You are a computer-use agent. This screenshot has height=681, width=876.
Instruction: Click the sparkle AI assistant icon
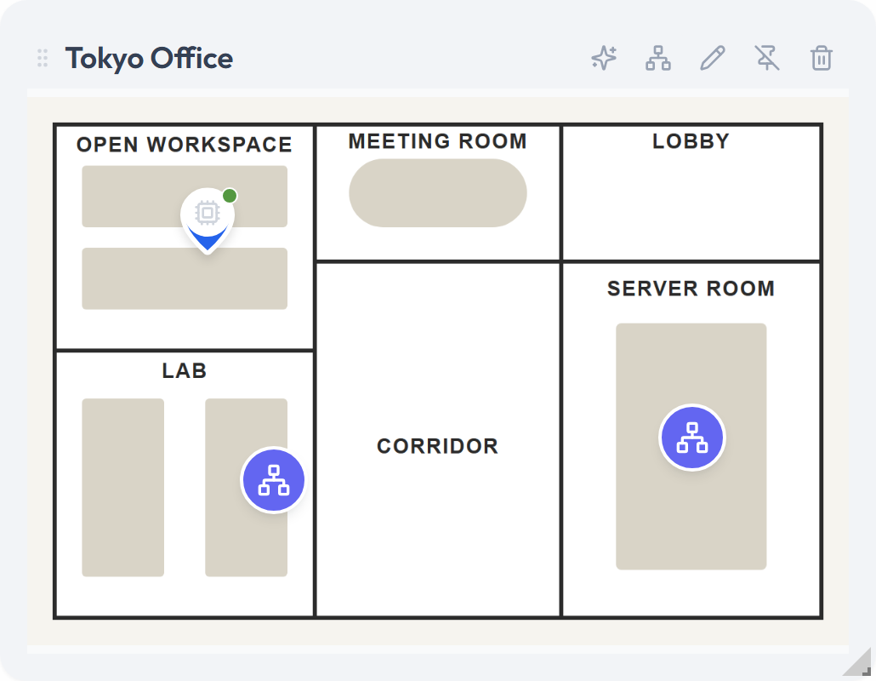point(604,58)
